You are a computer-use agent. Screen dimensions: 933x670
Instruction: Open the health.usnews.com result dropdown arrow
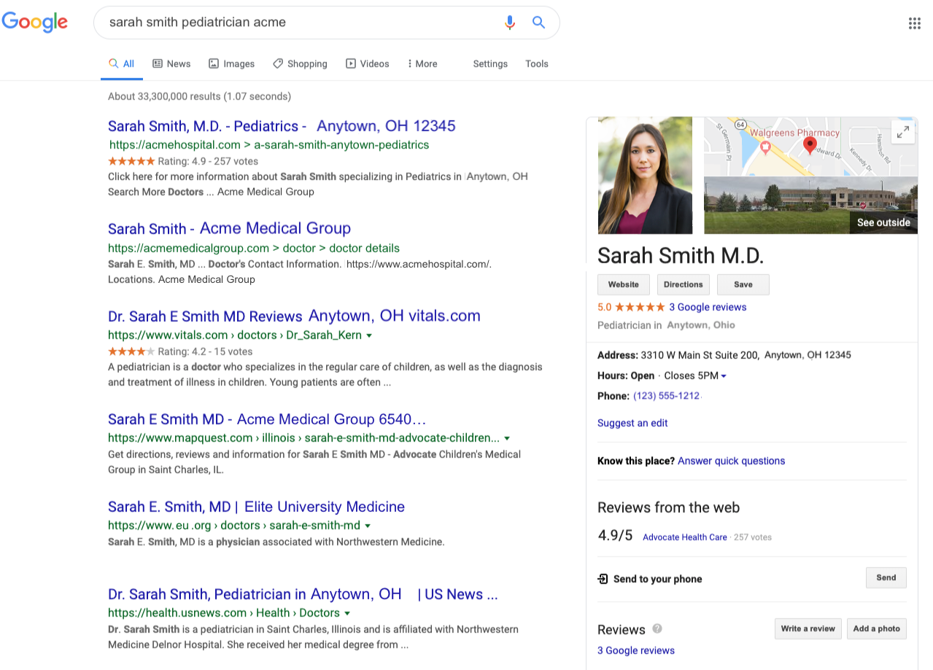[347, 613]
